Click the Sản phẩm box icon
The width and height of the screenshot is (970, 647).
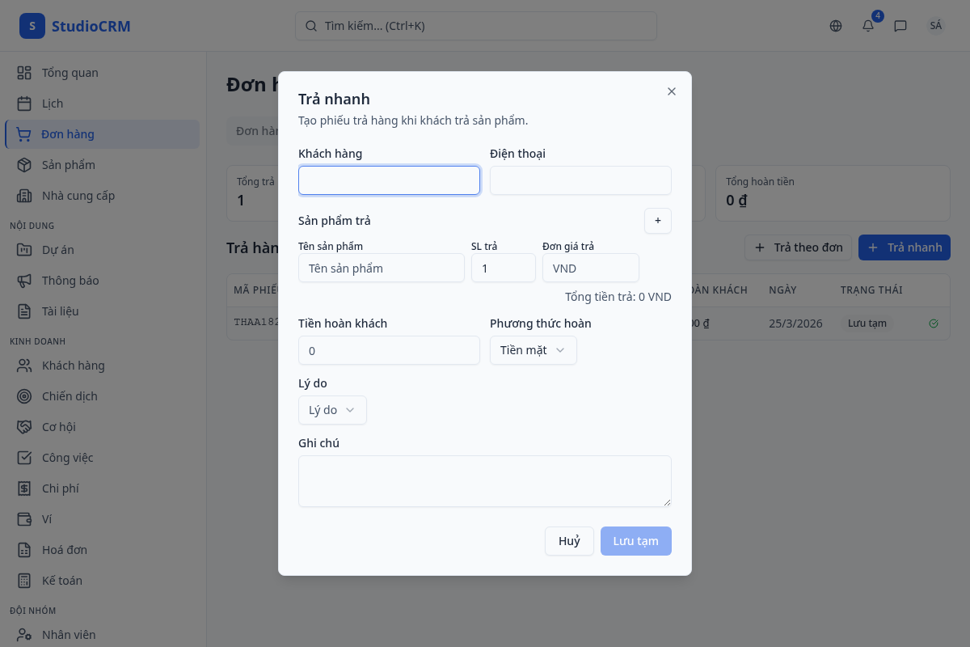click(24, 165)
